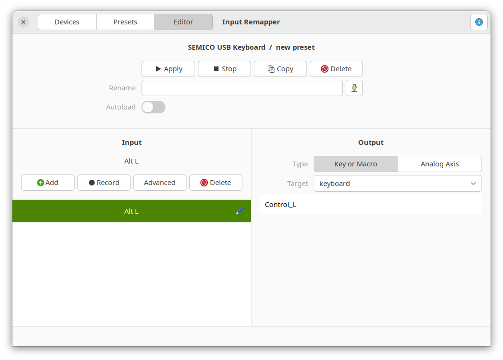
Task: Select Key or Macro output type
Action: coord(356,164)
